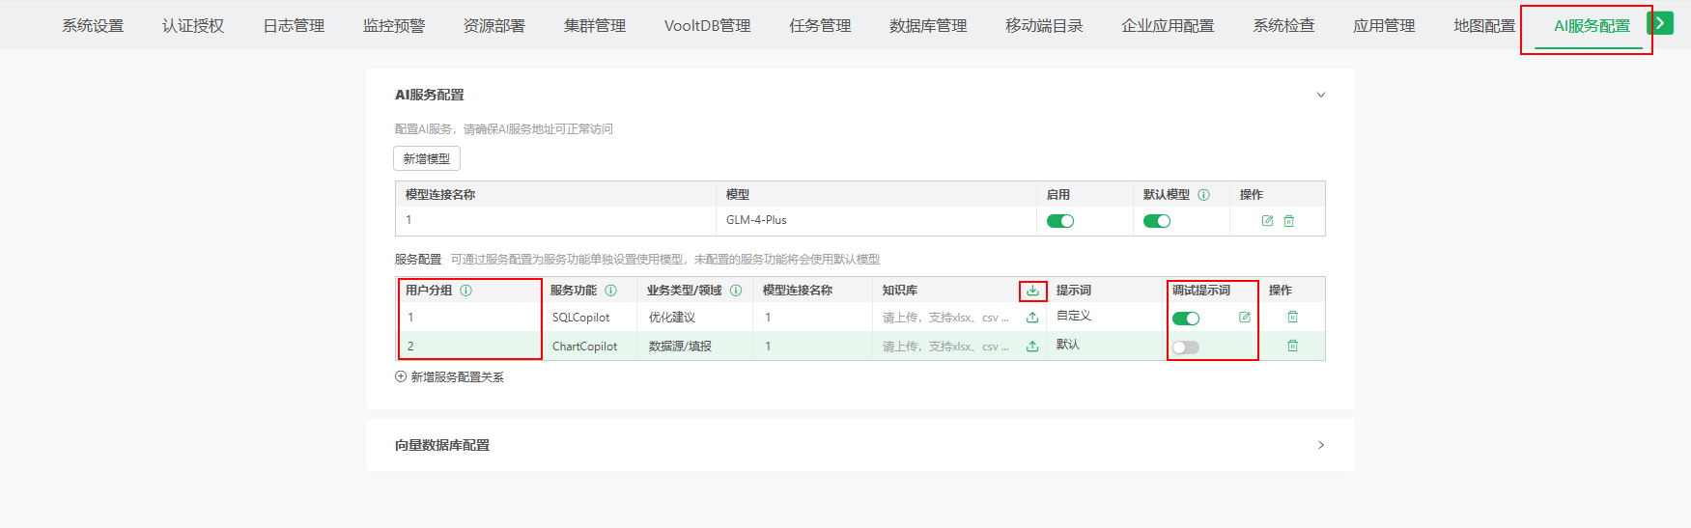This screenshot has height=528, width=1691.
Task: Enable 调试提示词 switch for ChartCopilot
Action: point(1186,347)
